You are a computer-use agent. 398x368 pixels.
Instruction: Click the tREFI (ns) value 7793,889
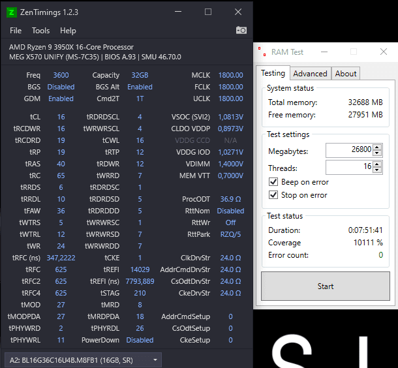point(140,281)
